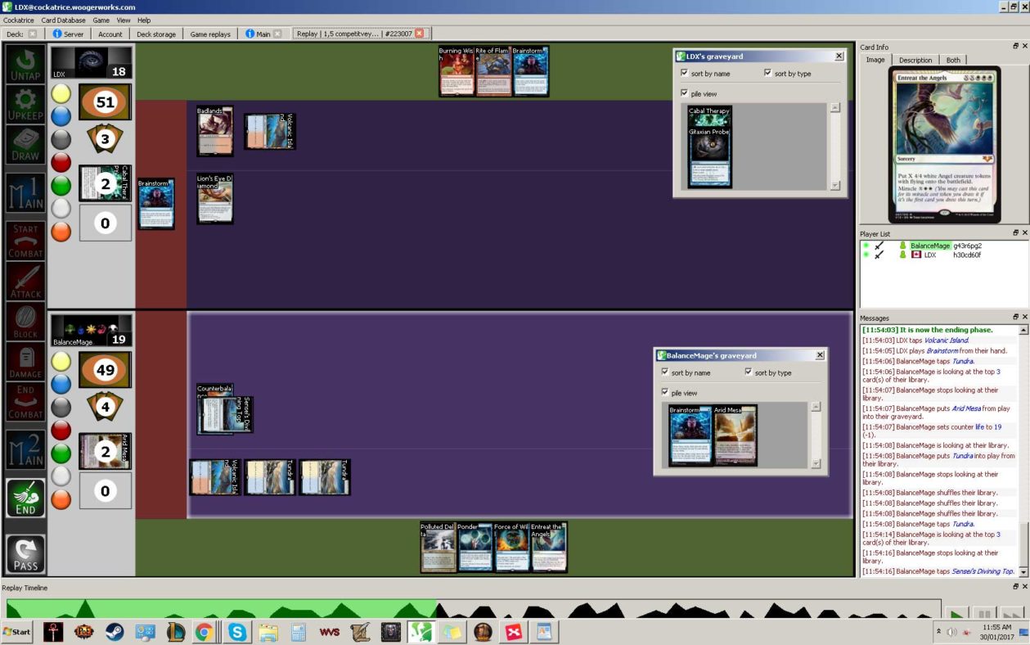Open Google Chrome from the taskbar

pyautogui.click(x=204, y=632)
